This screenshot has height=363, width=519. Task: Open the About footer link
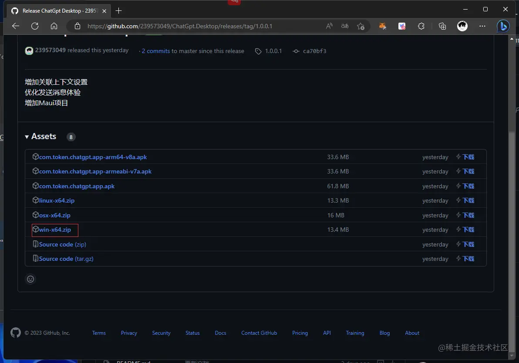pos(412,333)
